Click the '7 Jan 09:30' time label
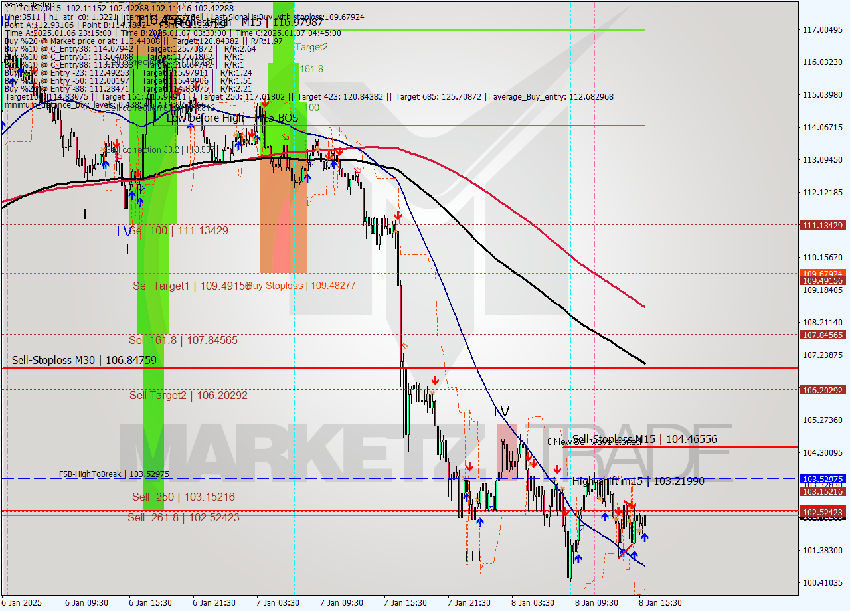850x611 pixels. (342, 603)
